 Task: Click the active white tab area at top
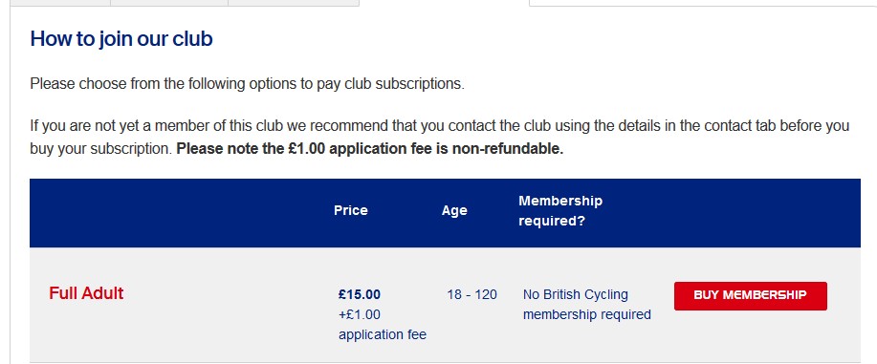coord(444,4)
